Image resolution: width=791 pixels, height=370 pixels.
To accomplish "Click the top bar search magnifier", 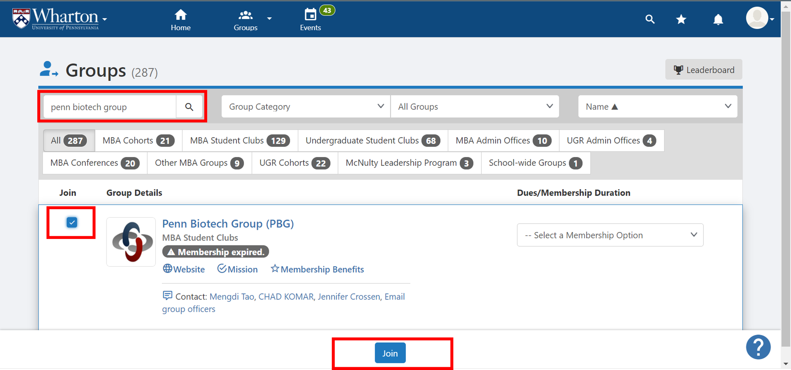I will [650, 19].
